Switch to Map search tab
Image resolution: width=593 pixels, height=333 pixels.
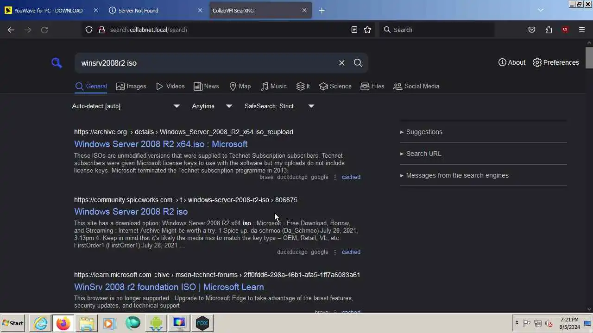click(240, 86)
